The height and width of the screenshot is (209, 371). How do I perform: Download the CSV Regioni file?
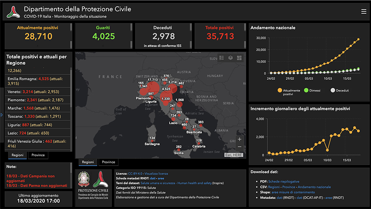point(274,187)
